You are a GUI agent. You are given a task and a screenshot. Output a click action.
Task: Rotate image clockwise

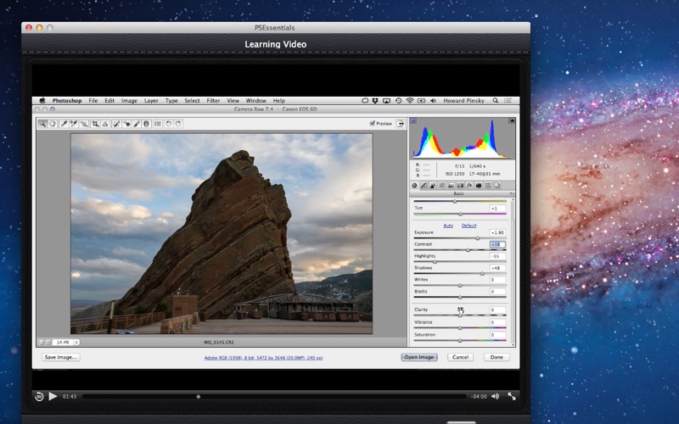pos(178,124)
